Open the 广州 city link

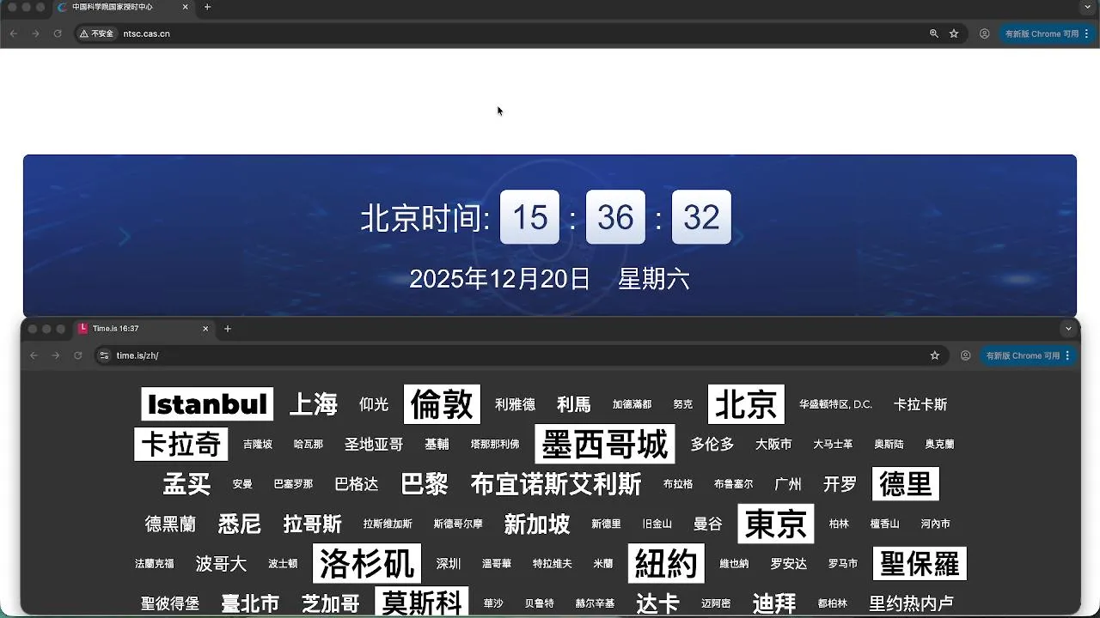pos(788,484)
